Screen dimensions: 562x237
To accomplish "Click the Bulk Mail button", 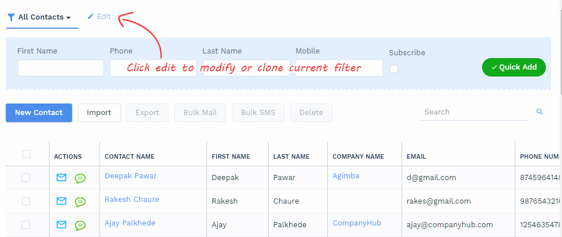I will tap(200, 113).
